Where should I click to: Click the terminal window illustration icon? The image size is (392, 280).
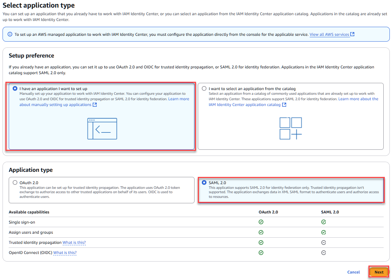(x=102, y=128)
